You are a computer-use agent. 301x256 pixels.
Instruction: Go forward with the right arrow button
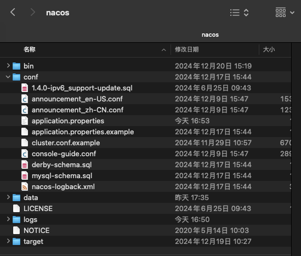click(x=33, y=13)
